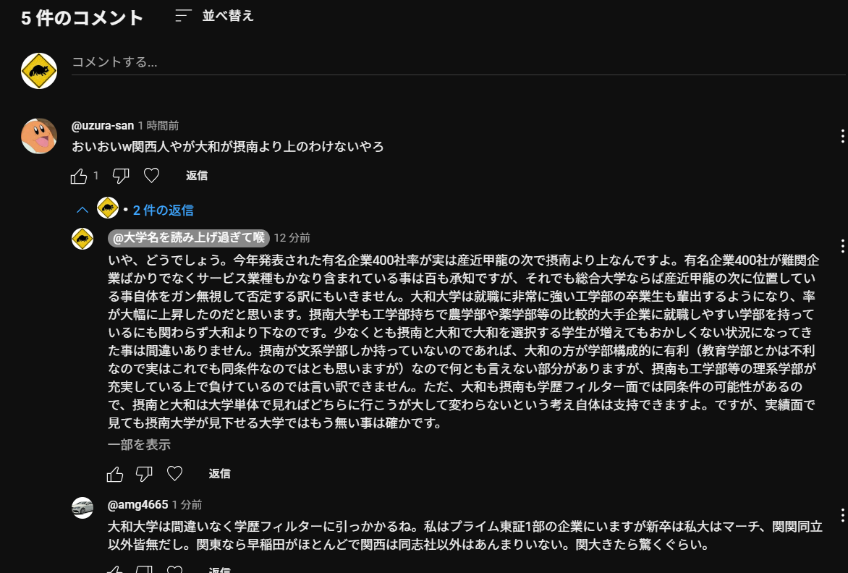Viewport: 848px width, 573px height.
Task: Open the @amg4665 profile avatar
Action: tap(82, 508)
